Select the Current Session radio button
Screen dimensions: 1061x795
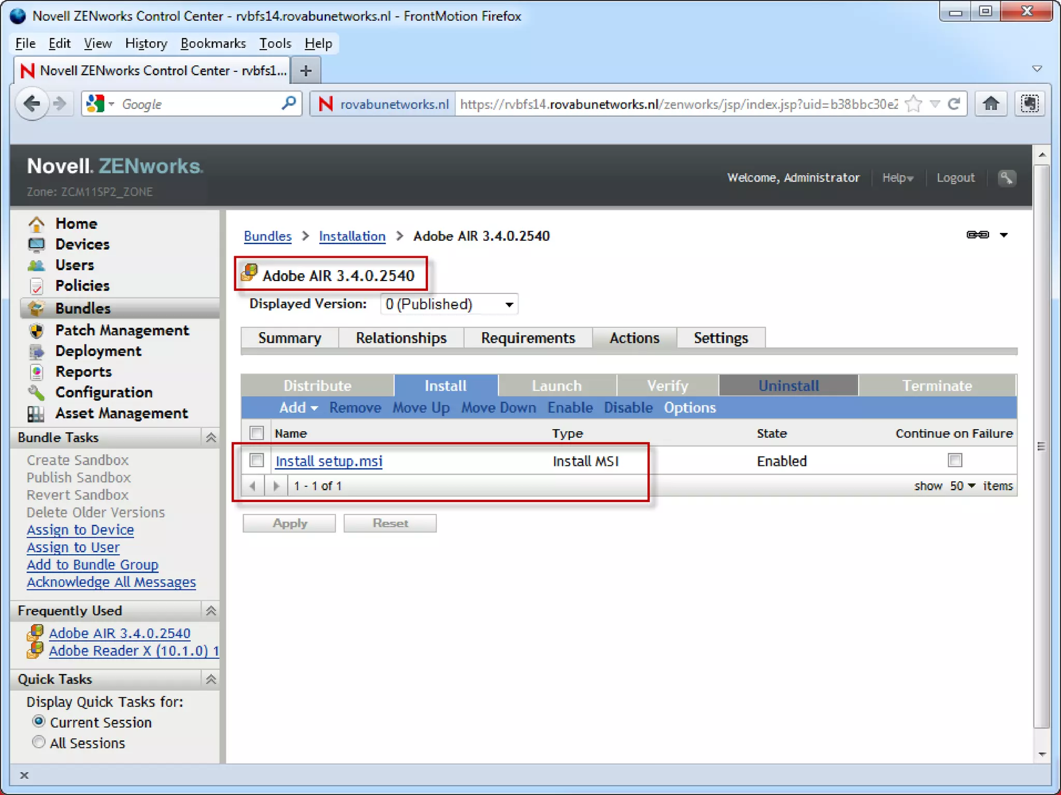coord(38,722)
